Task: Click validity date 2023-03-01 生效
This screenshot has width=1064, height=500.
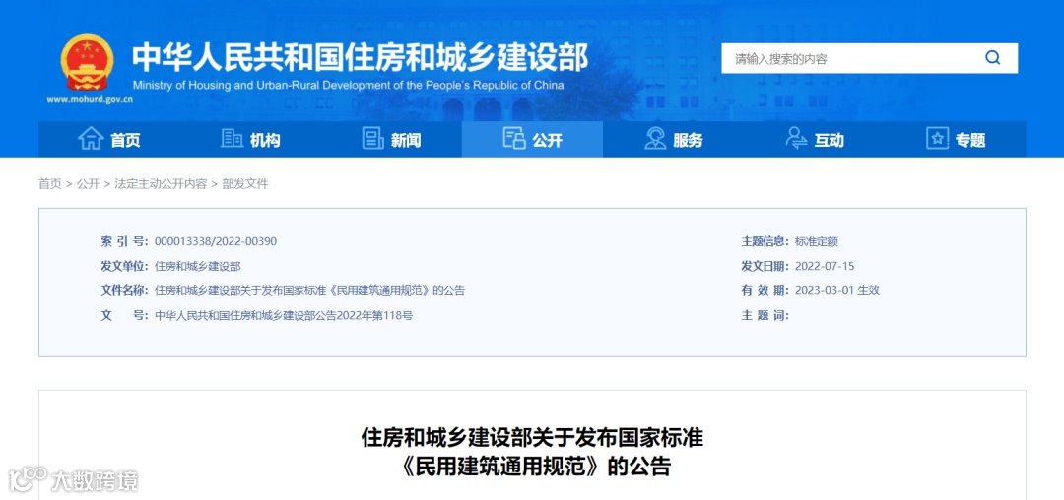Action: (837, 290)
